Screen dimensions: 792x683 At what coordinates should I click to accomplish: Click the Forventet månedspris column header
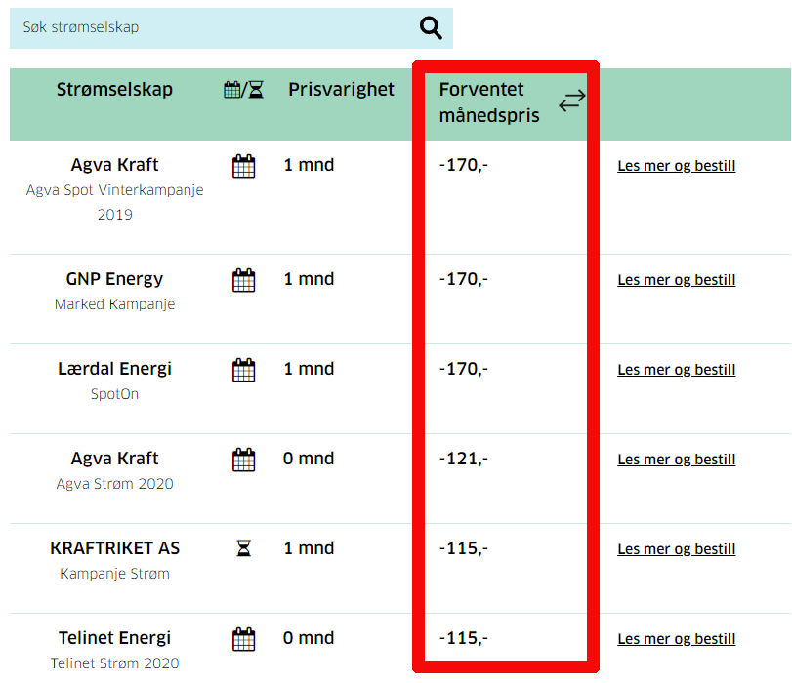489,102
